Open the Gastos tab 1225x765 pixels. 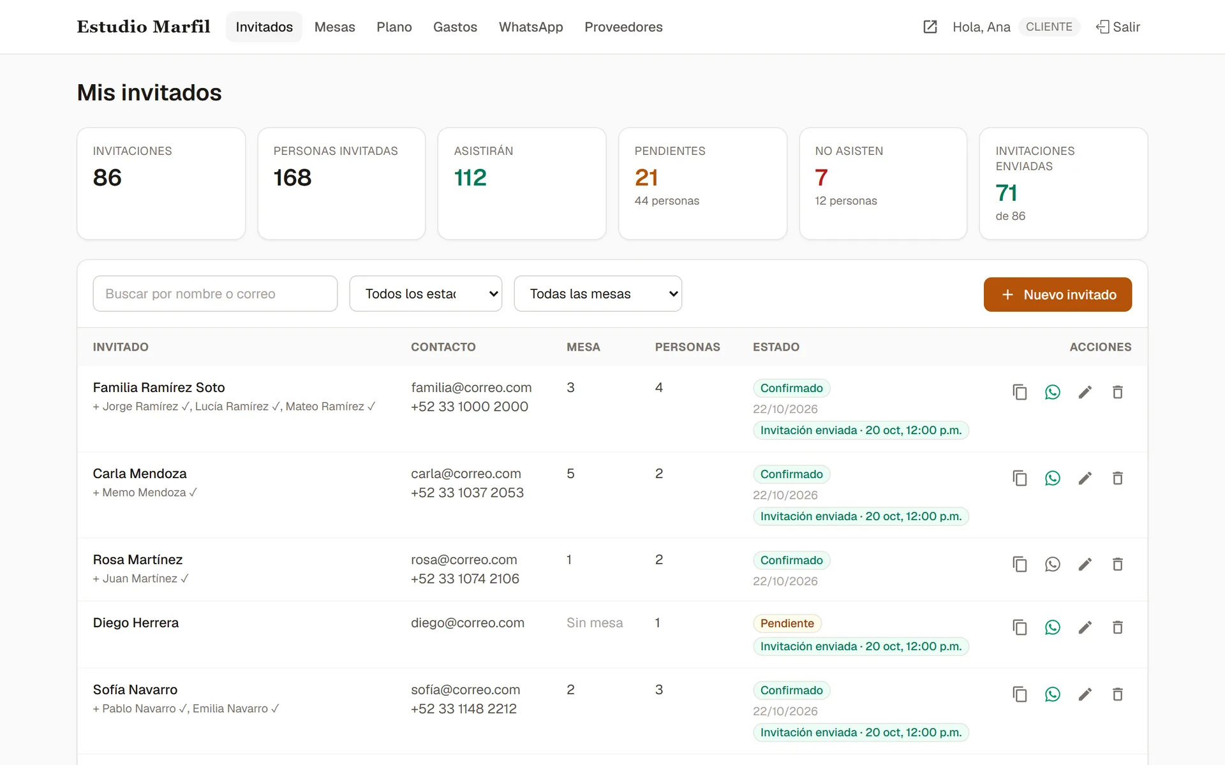pos(455,27)
